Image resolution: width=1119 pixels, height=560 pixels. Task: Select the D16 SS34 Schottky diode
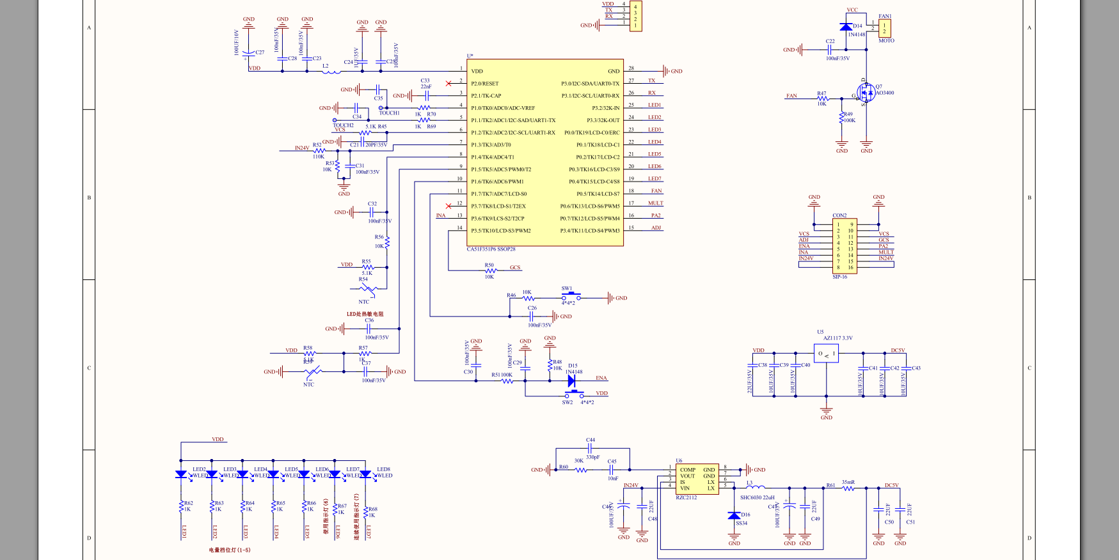[x=734, y=515]
